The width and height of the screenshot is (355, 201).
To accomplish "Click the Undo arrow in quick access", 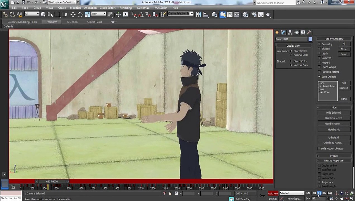I will pyautogui.click(x=28, y=2).
